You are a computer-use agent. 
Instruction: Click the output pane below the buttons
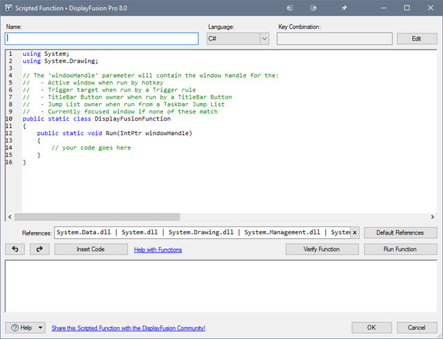221,286
